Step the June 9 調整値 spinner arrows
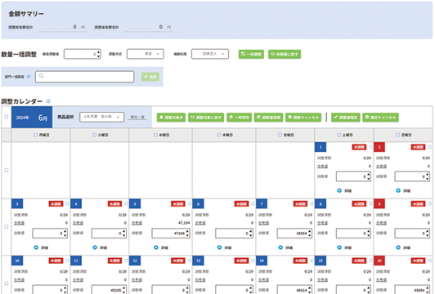 click(x=427, y=234)
